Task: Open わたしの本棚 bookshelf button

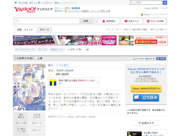Action: (x=155, y=21)
